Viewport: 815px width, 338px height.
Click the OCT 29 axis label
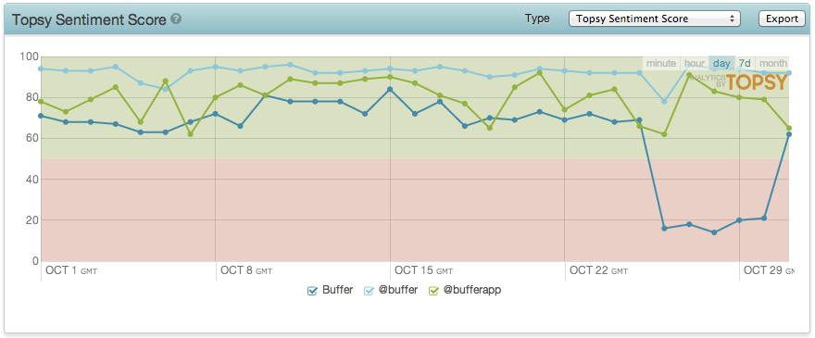770,270
